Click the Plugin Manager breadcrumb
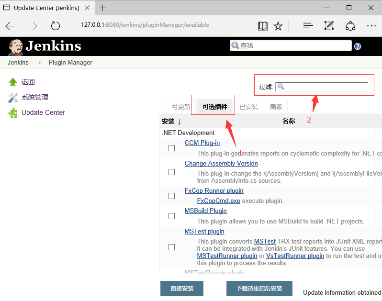The width and height of the screenshot is (382, 301). tap(70, 63)
